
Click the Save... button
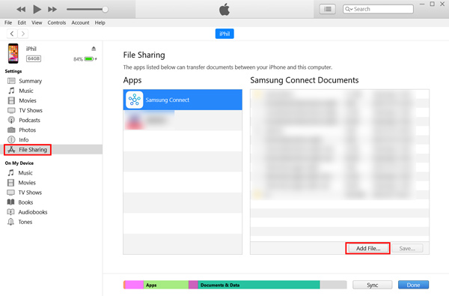(x=407, y=248)
